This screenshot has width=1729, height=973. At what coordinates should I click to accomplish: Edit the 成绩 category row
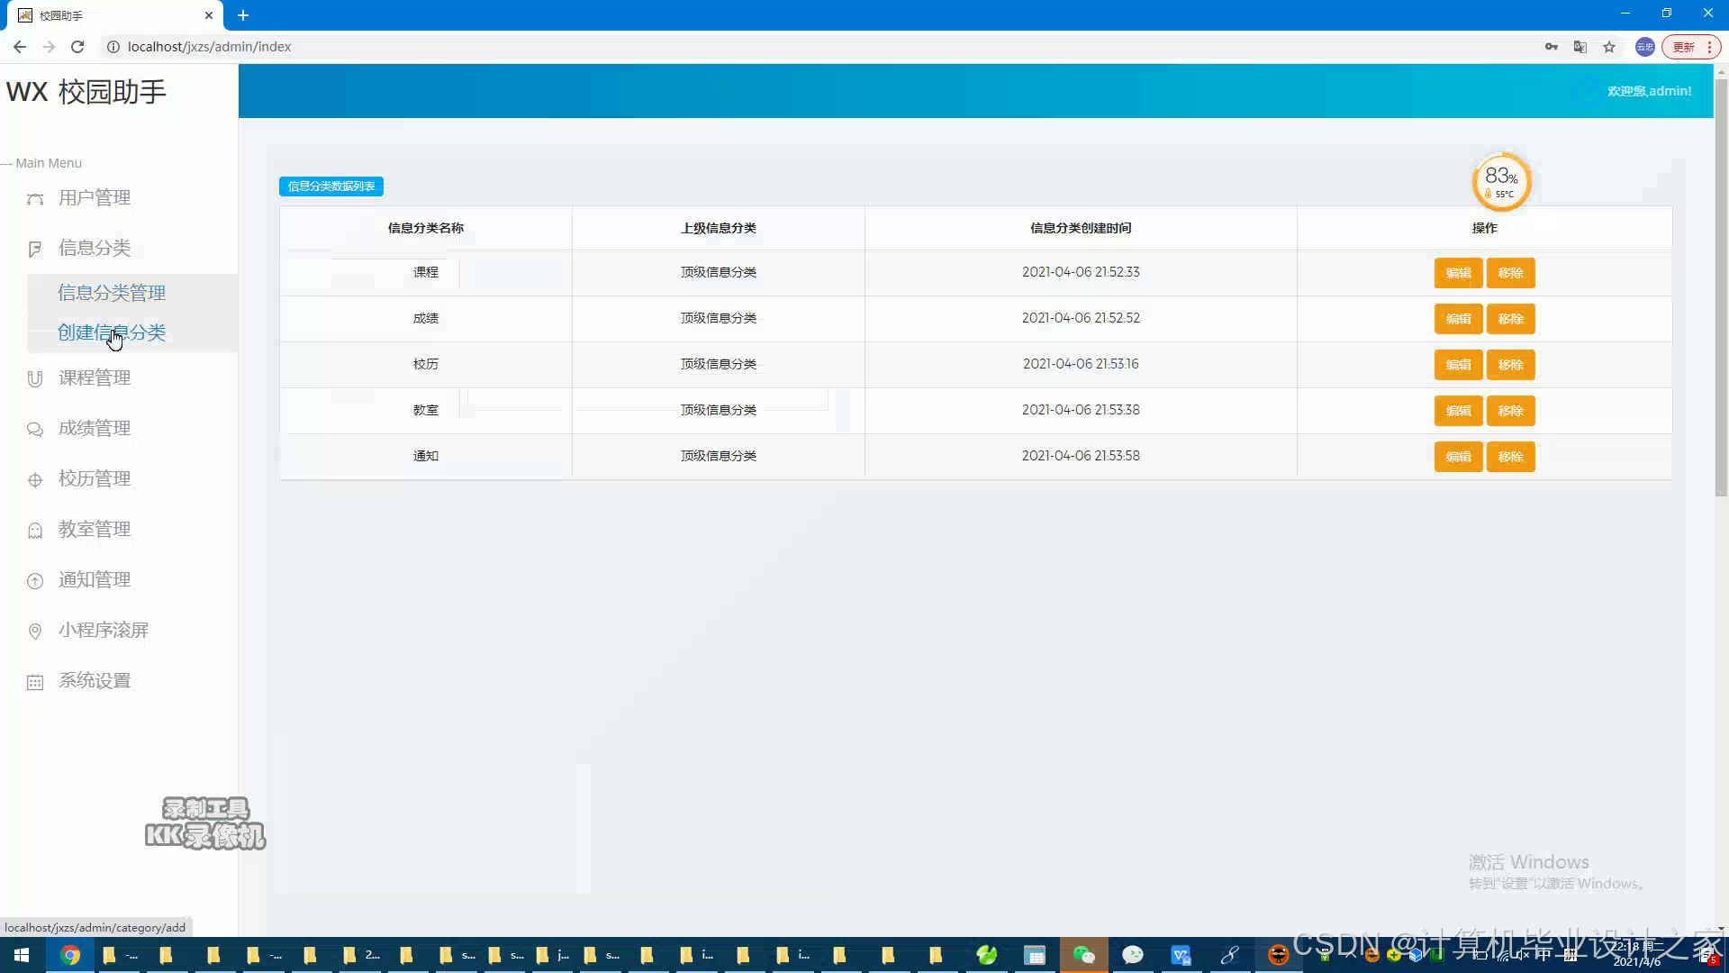click(x=1458, y=319)
